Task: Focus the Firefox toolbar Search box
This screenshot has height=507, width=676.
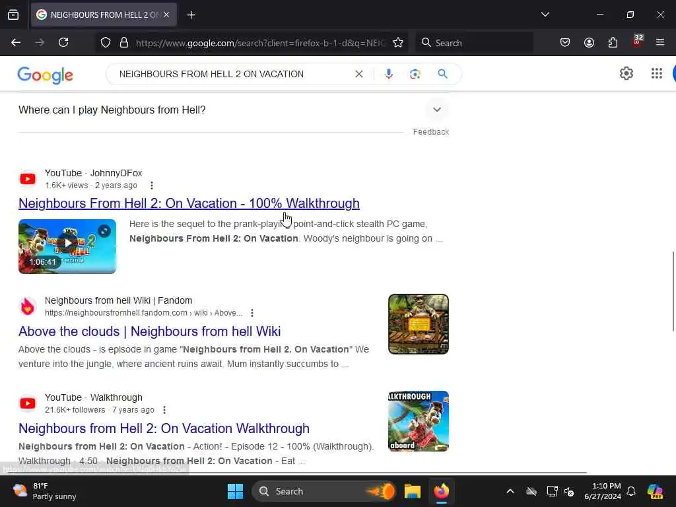Action: (474, 43)
